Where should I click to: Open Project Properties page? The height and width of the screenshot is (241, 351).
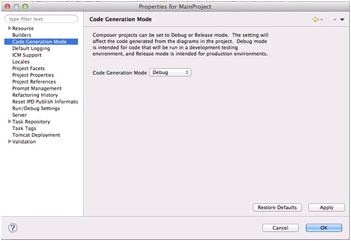(x=33, y=75)
